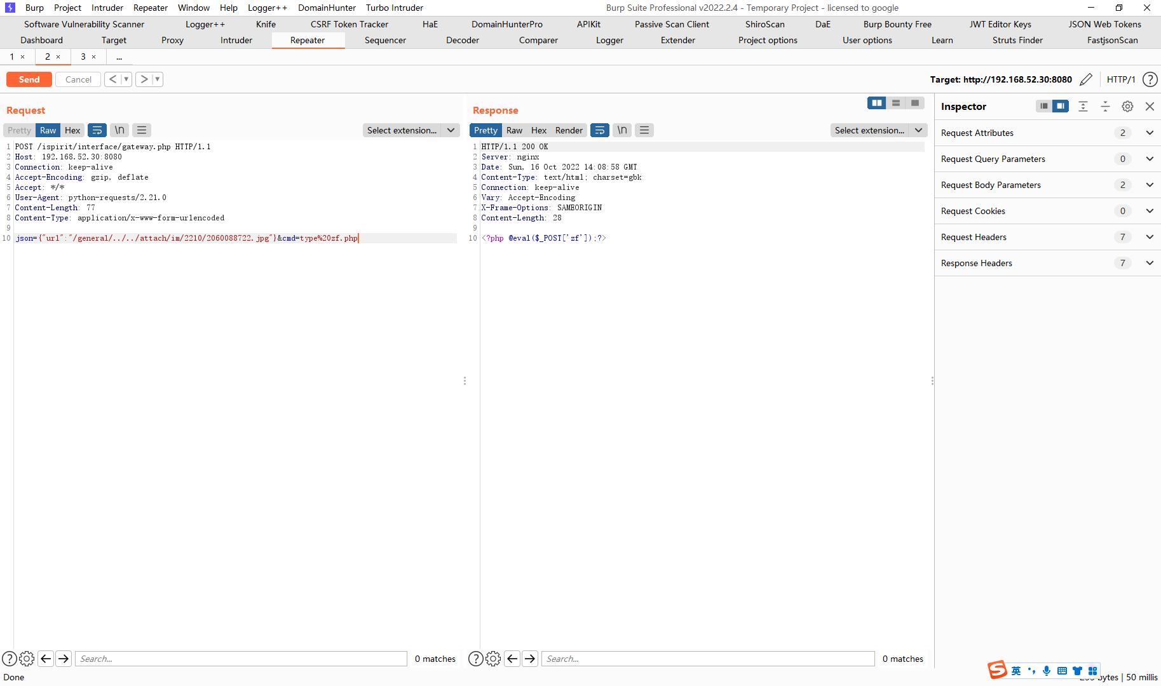Click the edit target pencil icon
Image resolution: width=1161 pixels, height=686 pixels.
[x=1086, y=79]
